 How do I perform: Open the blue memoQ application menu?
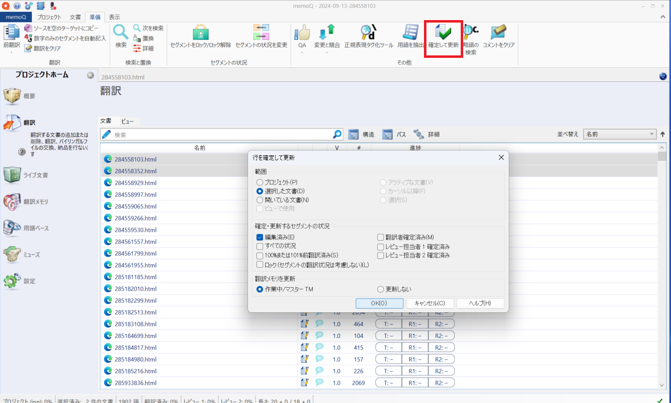[16, 17]
